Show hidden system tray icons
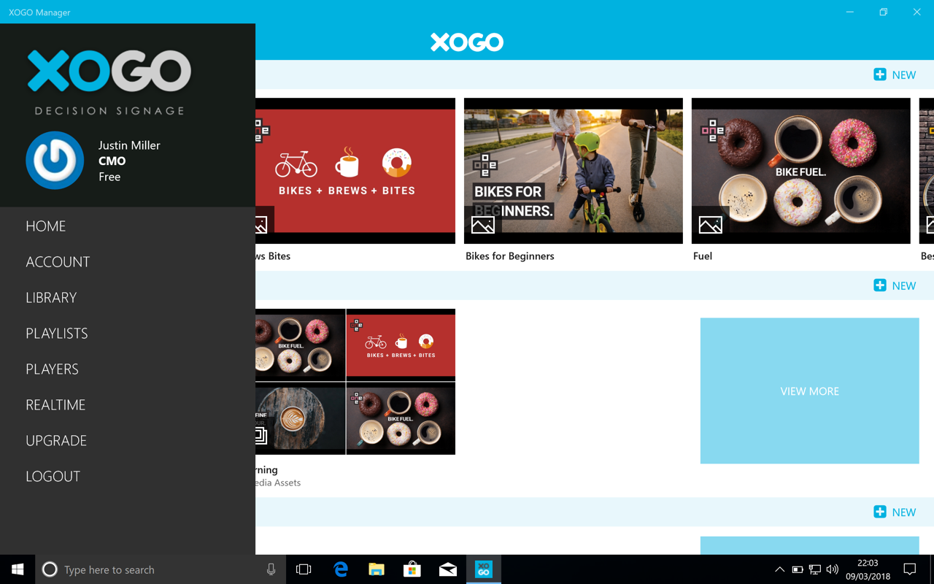The height and width of the screenshot is (584, 934). click(x=779, y=569)
